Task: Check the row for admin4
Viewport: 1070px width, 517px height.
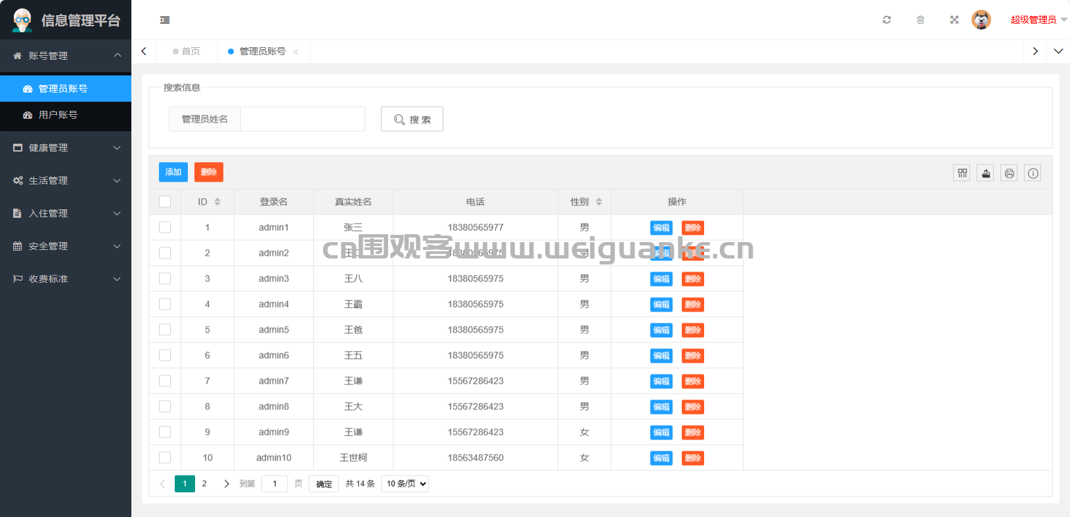Action: click(165, 304)
